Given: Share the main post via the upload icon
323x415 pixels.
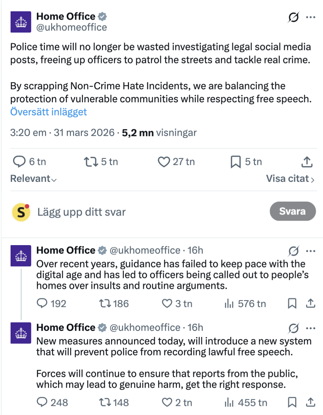Looking at the screenshot, I should 308,161.
